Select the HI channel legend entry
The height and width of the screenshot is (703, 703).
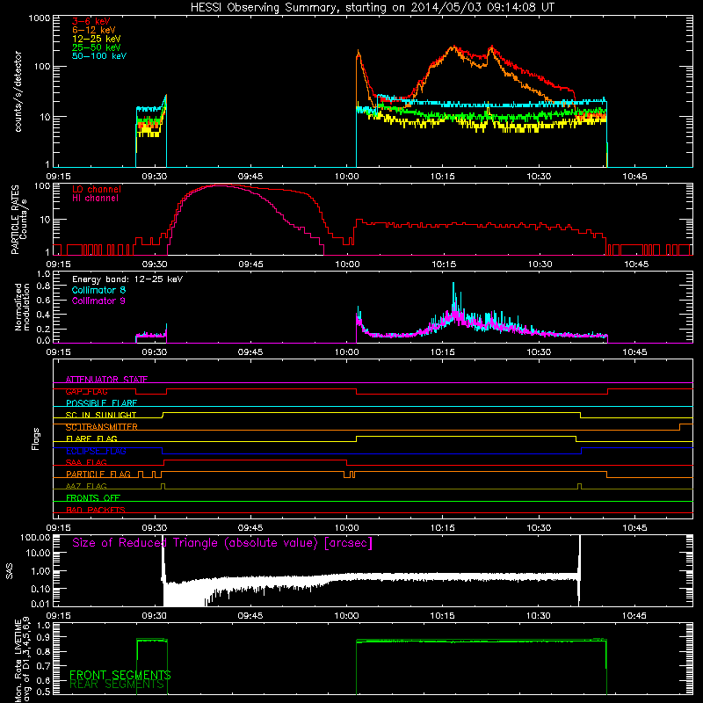(x=95, y=199)
